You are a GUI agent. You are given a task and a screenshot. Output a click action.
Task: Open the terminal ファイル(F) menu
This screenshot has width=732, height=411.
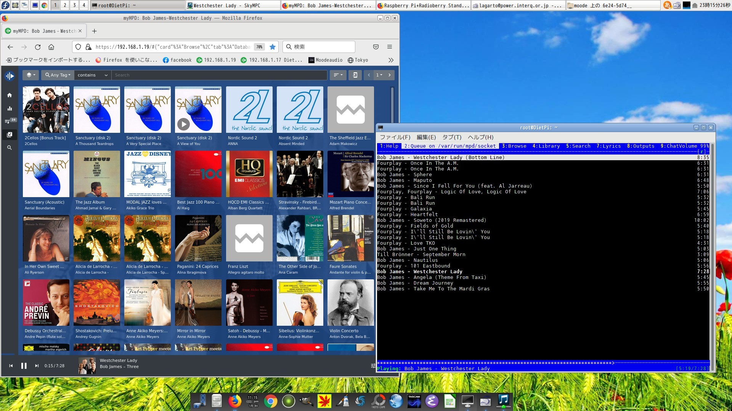(x=395, y=137)
